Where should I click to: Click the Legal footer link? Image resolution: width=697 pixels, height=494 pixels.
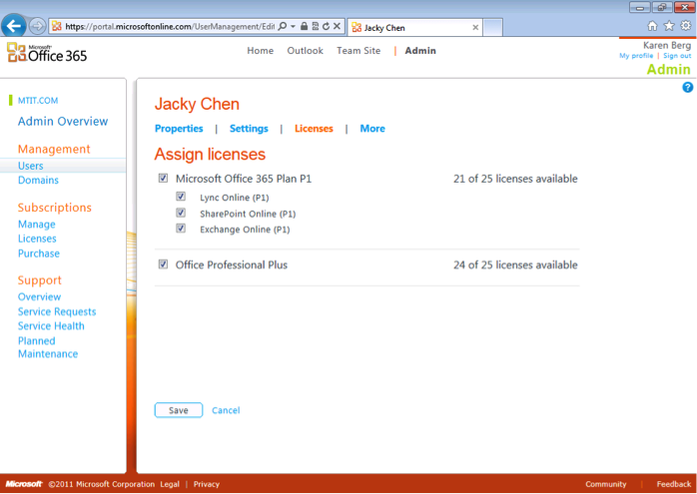click(170, 484)
